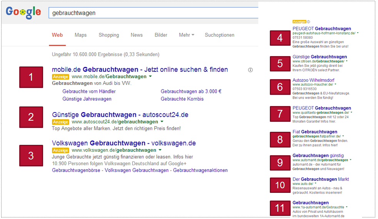Switch to the Maps tab
Viewport: 378px width, 219px height.
(x=80, y=35)
